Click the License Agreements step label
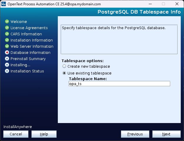The height and width of the screenshot is (141, 184). (29, 28)
